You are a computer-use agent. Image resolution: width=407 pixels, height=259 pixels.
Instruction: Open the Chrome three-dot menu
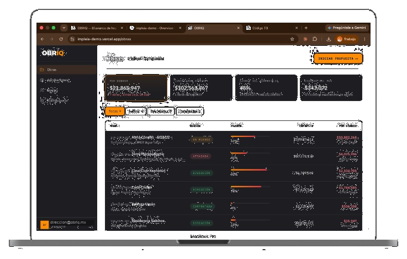[x=364, y=39]
